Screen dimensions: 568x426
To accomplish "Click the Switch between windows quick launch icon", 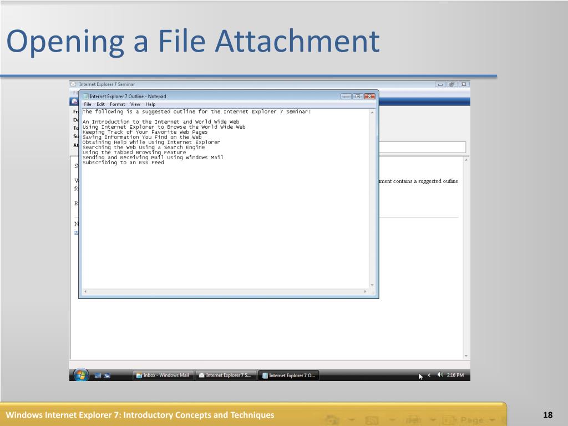I will pyautogui.click(x=107, y=376).
